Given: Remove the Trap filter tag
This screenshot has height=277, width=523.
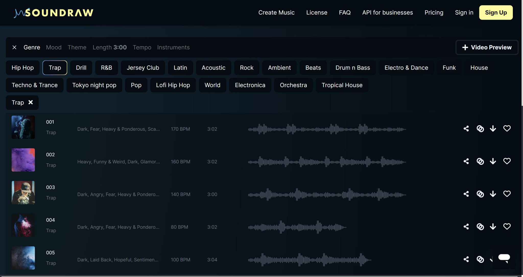Looking at the screenshot, I should tap(31, 102).
